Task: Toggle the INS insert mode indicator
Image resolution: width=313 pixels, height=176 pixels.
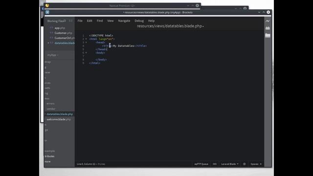Action: 215,164
